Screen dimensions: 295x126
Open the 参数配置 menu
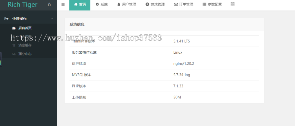coord(212,4)
